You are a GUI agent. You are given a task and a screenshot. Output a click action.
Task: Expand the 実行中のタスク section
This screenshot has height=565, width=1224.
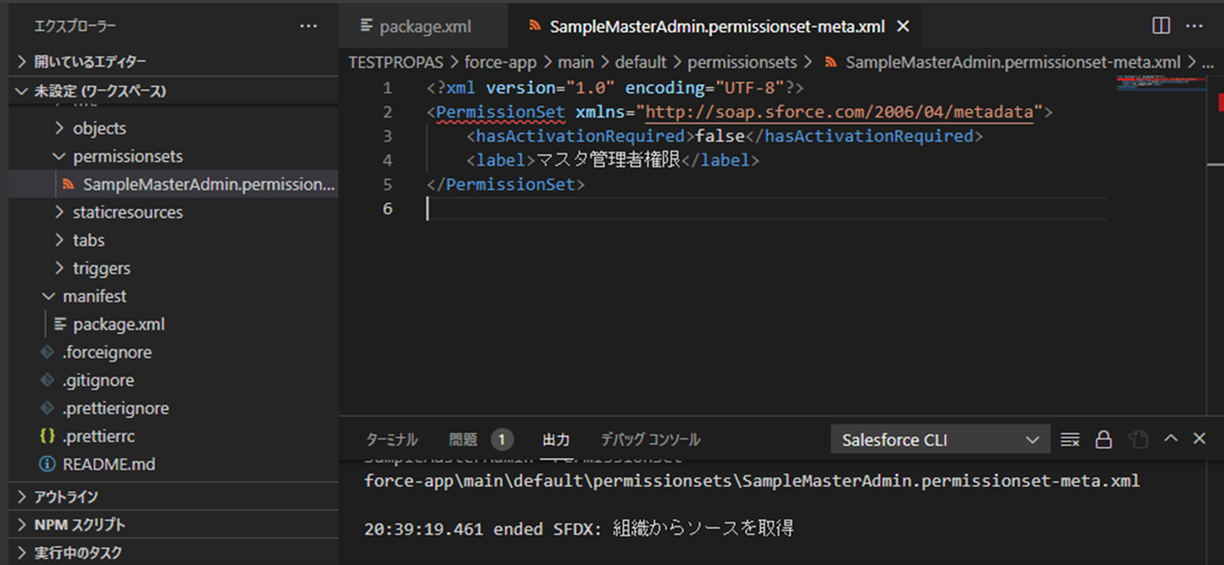pyautogui.click(x=22, y=553)
